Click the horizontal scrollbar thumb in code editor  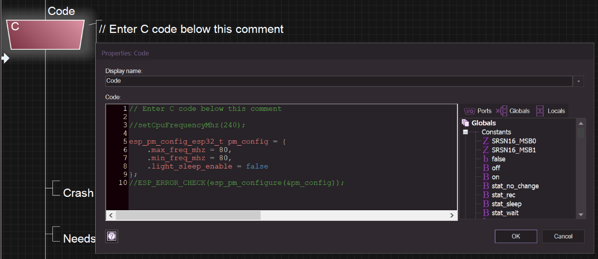tap(188, 215)
